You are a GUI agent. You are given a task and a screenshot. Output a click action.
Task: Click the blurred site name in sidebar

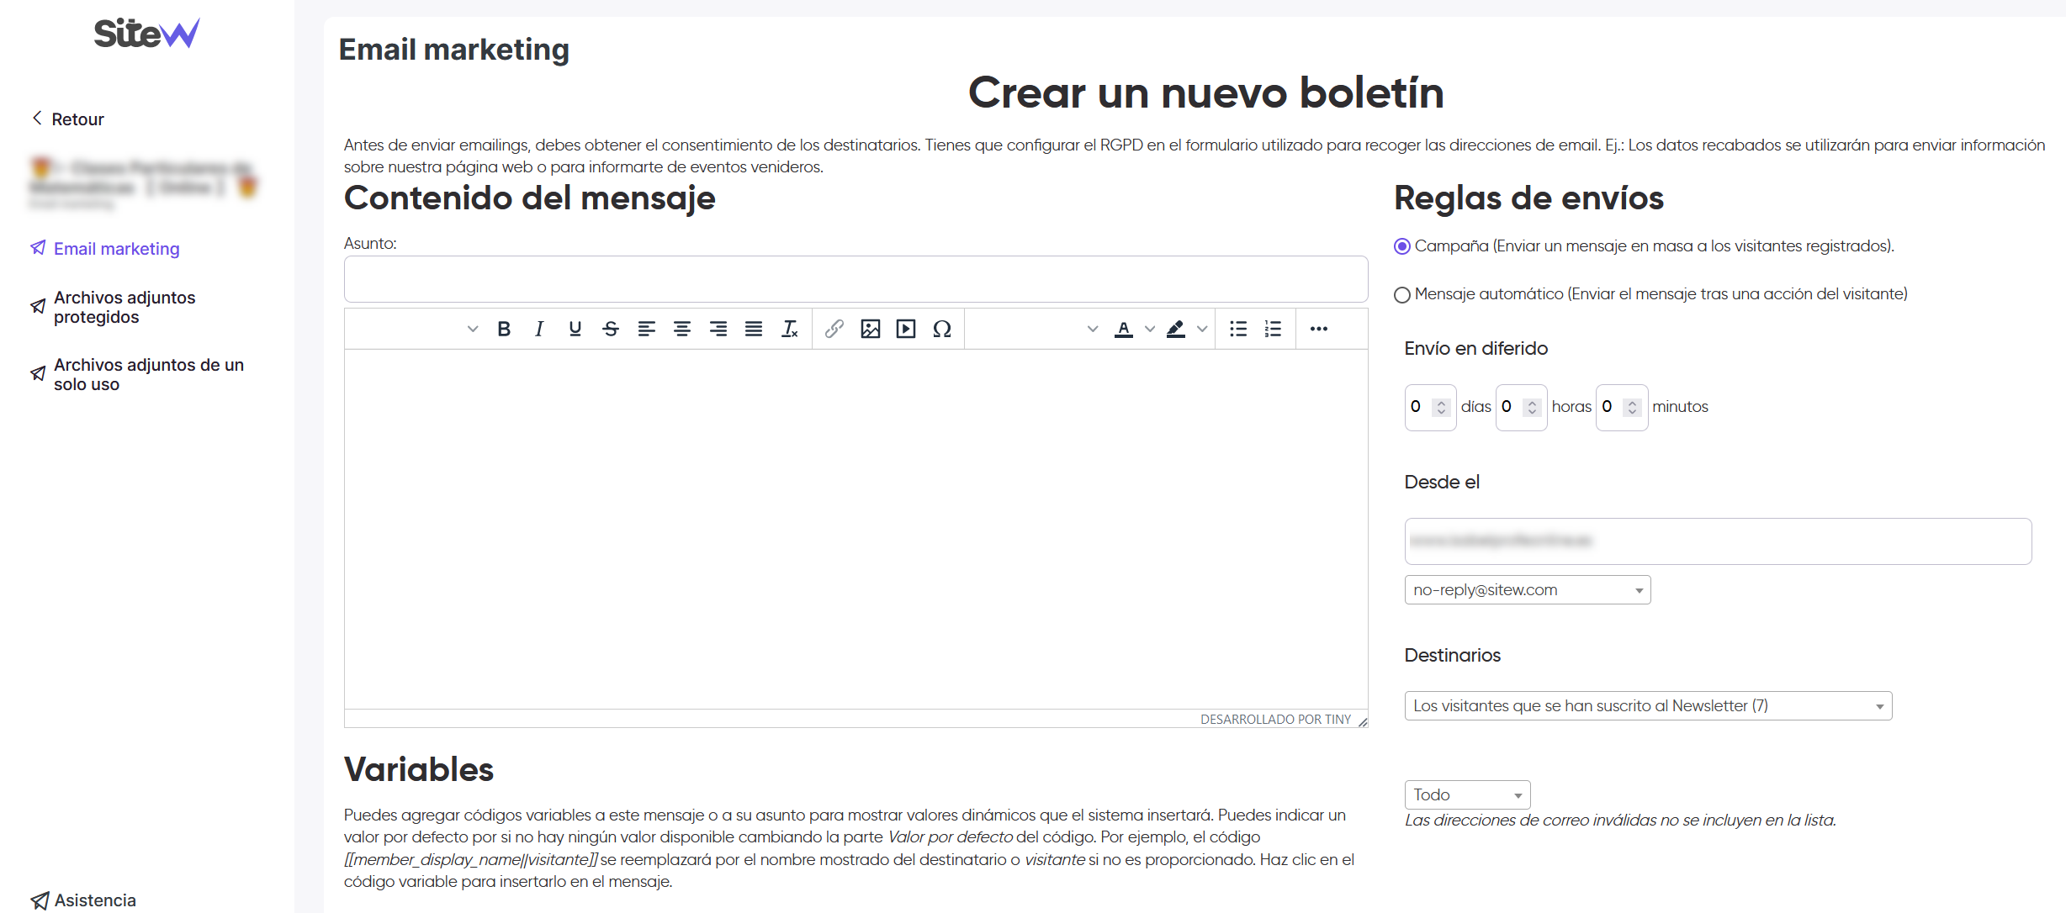pos(143,179)
